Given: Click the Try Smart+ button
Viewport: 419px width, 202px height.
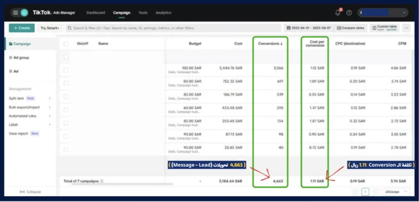Looking at the screenshot, I should tap(50, 28).
